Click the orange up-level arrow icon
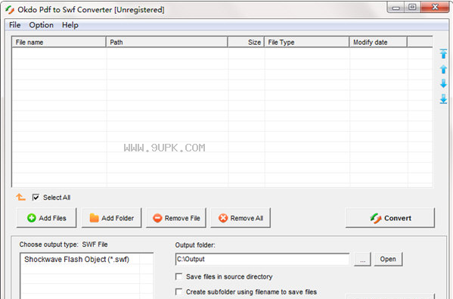 21,198
